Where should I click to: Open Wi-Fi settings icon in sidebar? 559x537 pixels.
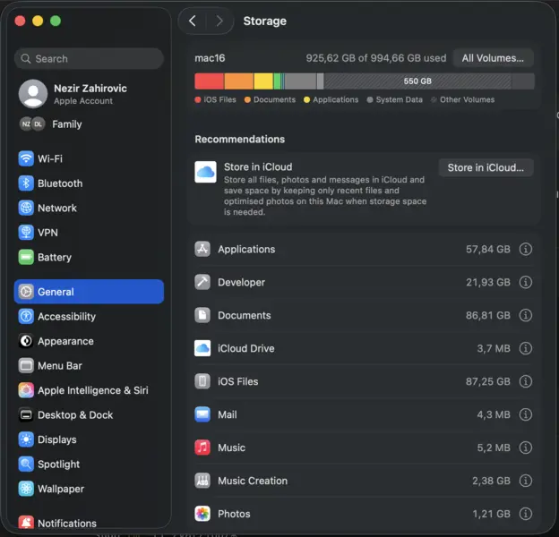coord(26,158)
